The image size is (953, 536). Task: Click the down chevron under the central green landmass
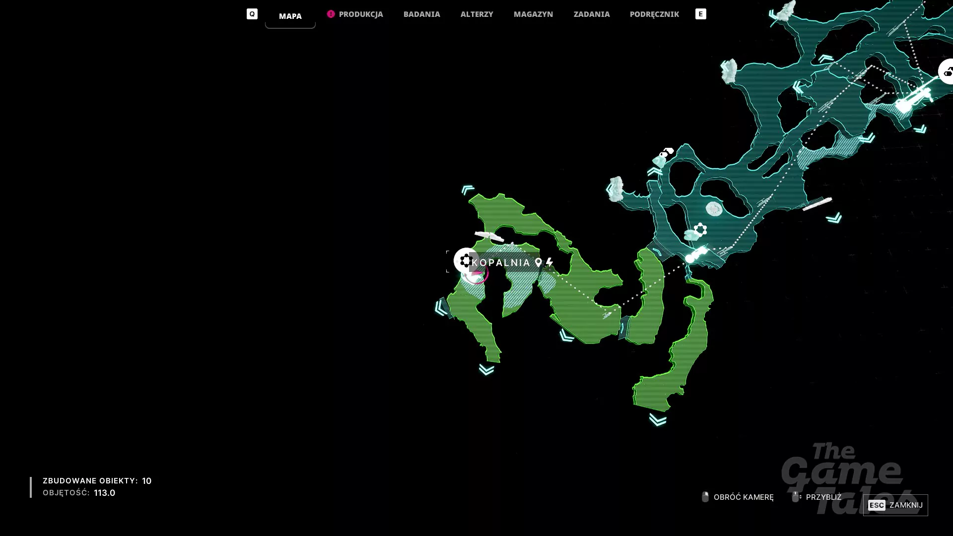[x=567, y=336]
